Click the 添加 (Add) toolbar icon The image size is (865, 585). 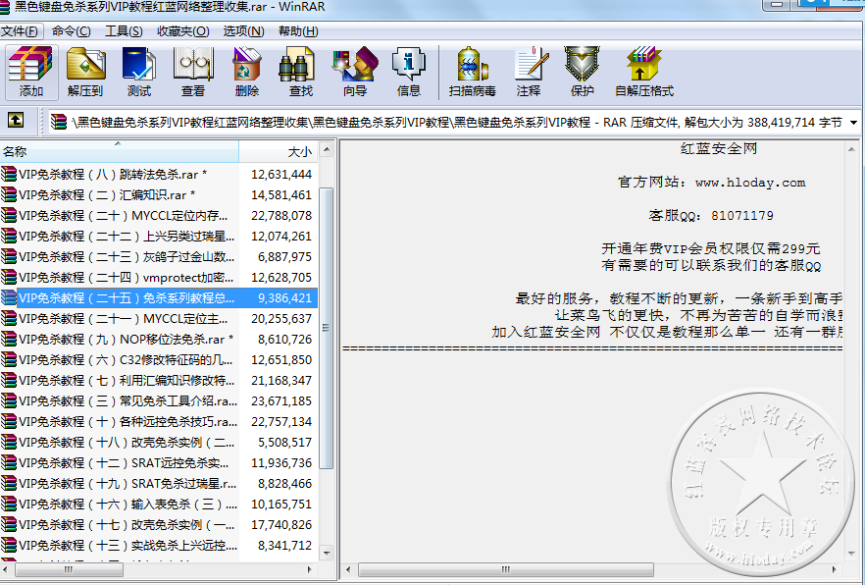[x=31, y=72]
